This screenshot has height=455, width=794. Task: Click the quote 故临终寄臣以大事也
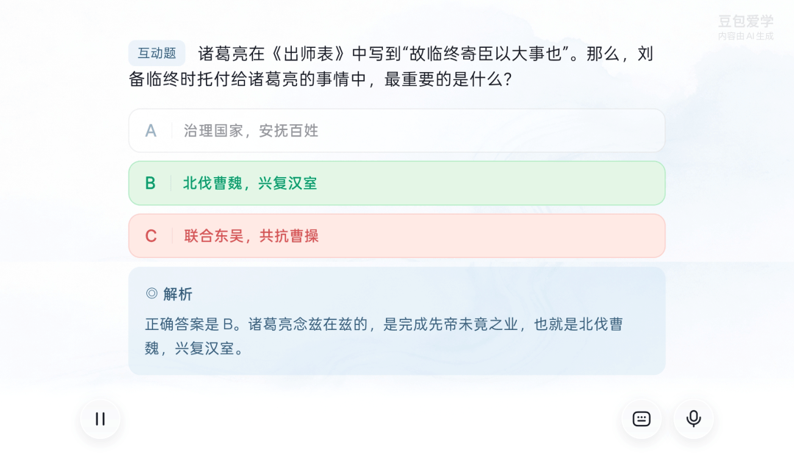pos(486,54)
